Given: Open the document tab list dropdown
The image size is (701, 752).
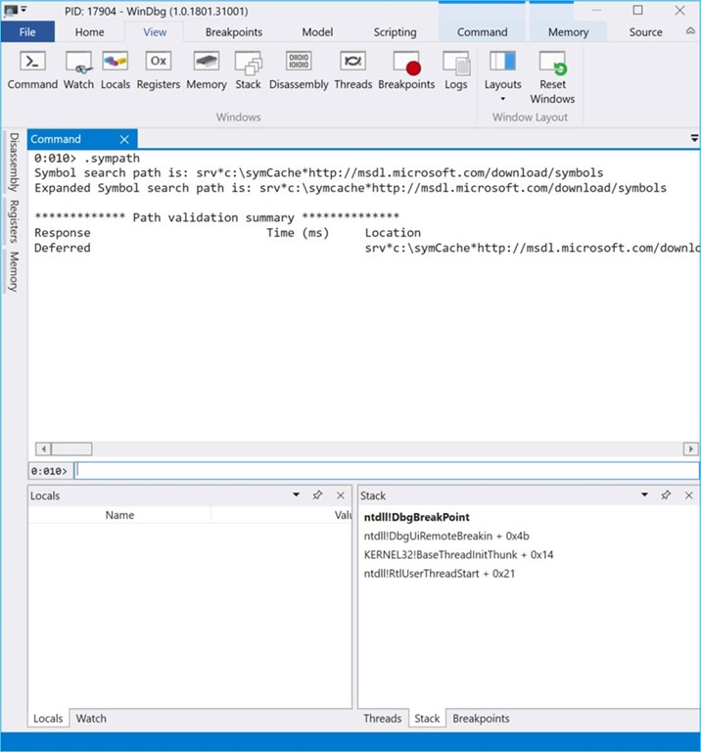Looking at the screenshot, I should pyautogui.click(x=694, y=139).
